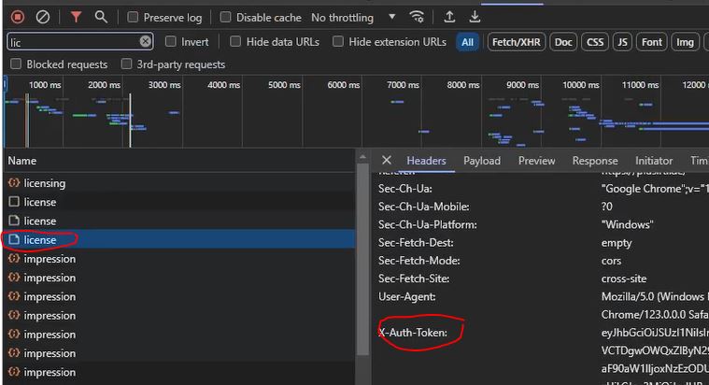Select the highlighted license request row
The width and height of the screenshot is (709, 385).
click(179, 239)
